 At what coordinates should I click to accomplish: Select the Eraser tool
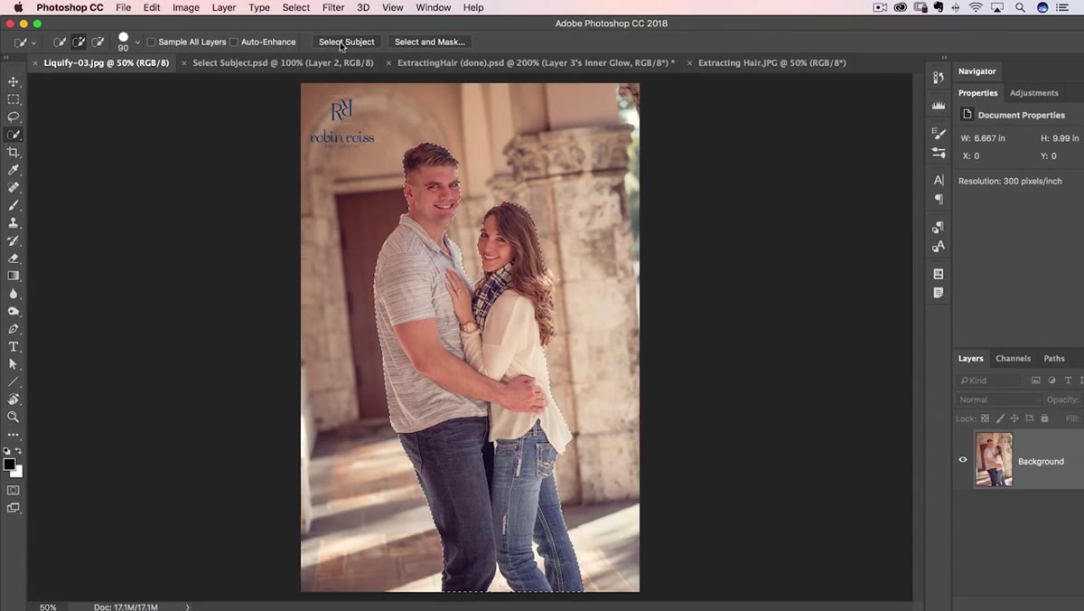tap(14, 258)
